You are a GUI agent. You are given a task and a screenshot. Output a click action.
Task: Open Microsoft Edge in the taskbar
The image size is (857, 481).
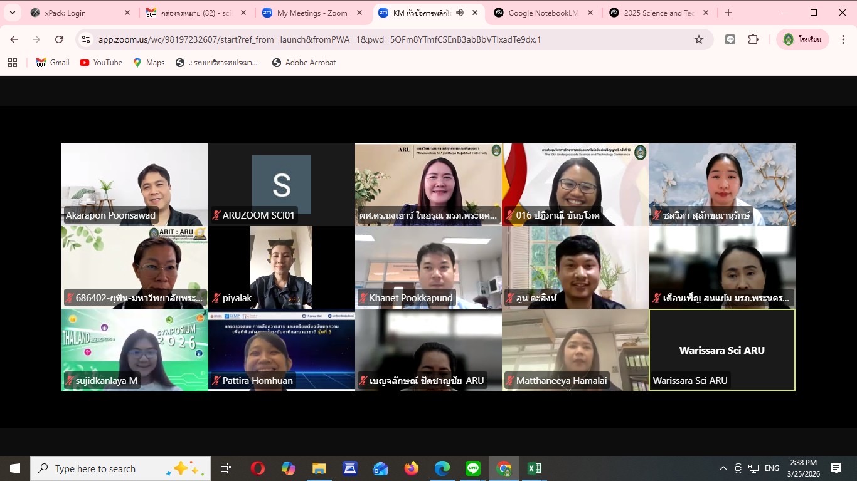[442, 468]
